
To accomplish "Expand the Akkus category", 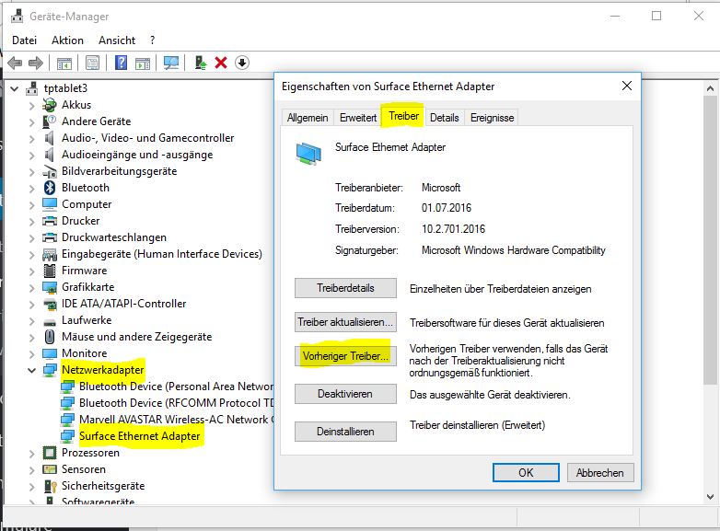I will point(31,106).
